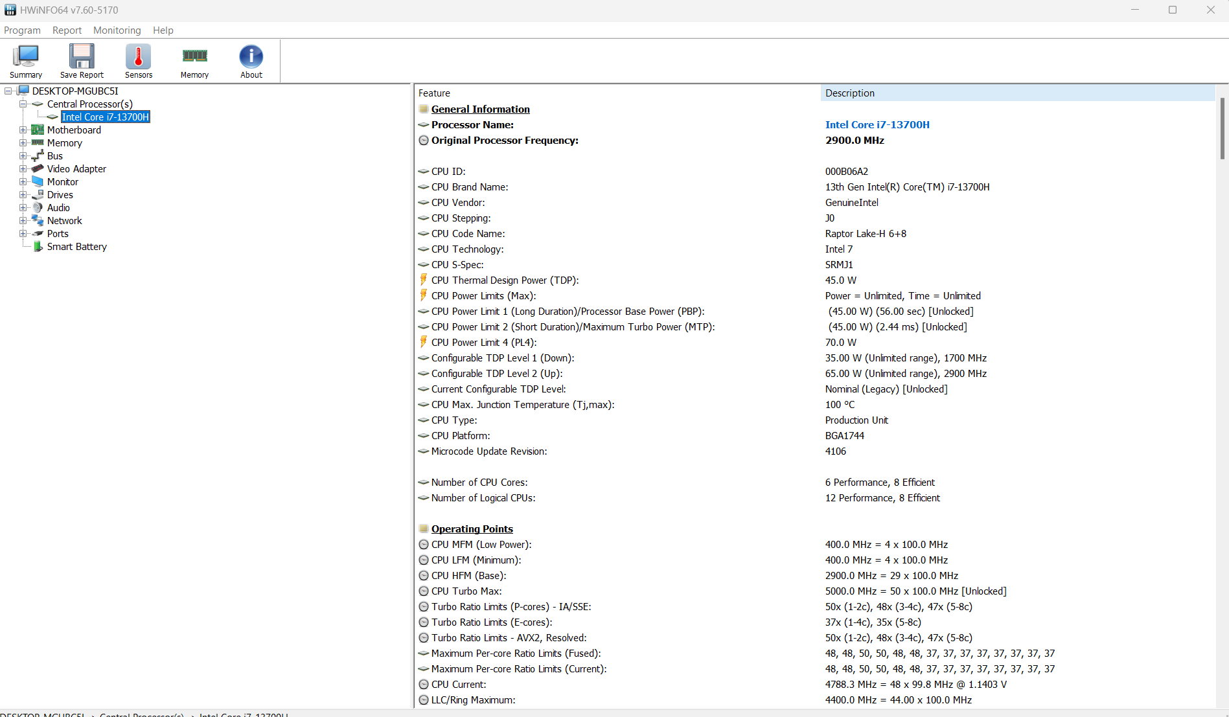Select Intel Core i7-13700H tree item

[x=106, y=117]
